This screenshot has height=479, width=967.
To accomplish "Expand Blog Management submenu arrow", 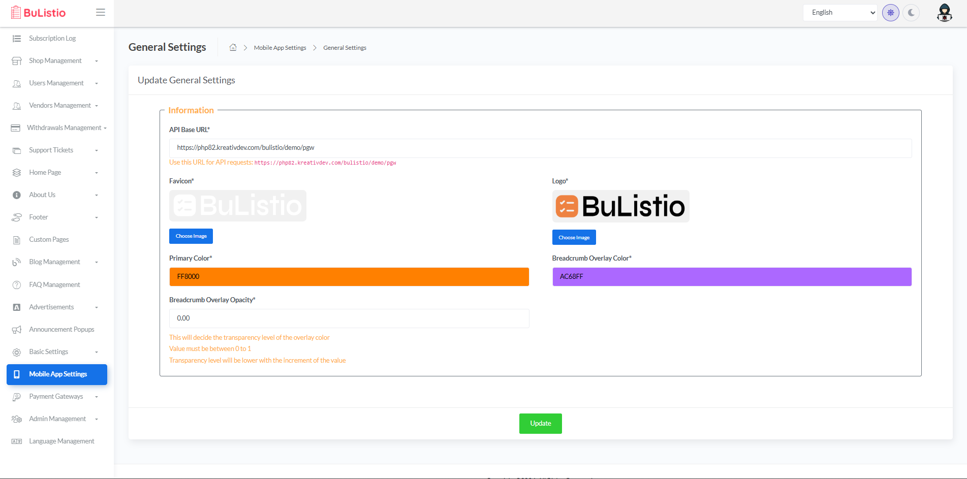I will [x=97, y=262].
